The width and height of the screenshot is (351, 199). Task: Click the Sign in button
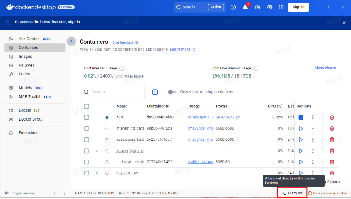(x=298, y=7)
